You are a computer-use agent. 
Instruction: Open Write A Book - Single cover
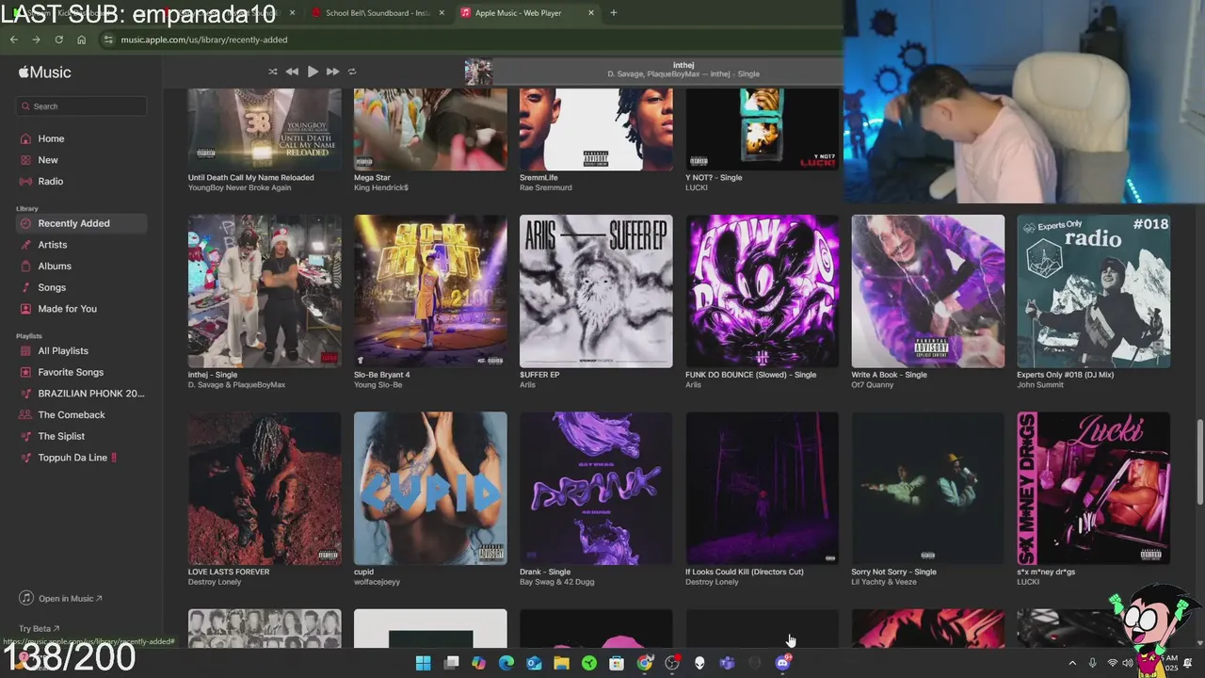click(927, 291)
